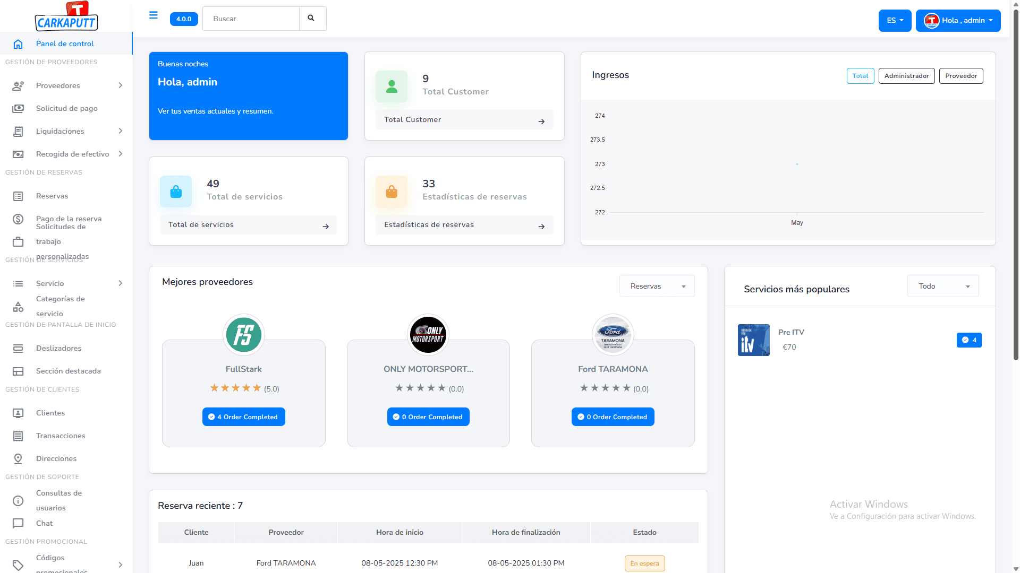Click the En espera status badge
1020x573 pixels.
pos(645,563)
